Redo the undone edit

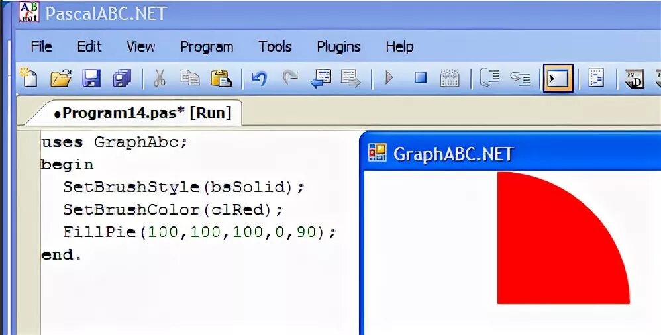[290, 77]
